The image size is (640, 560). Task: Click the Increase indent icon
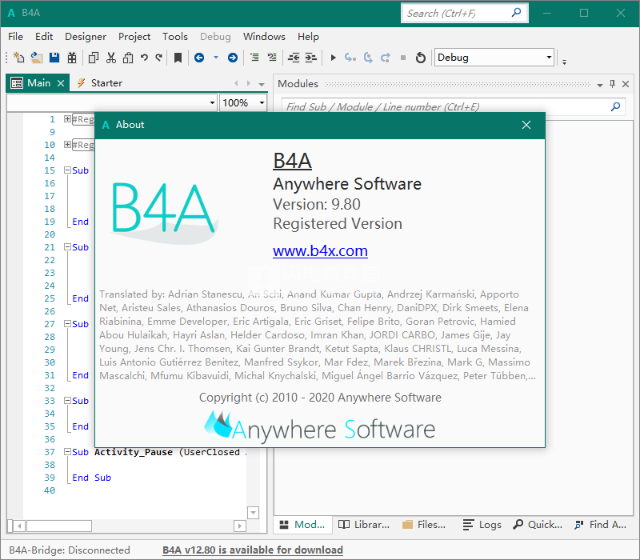point(311,58)
